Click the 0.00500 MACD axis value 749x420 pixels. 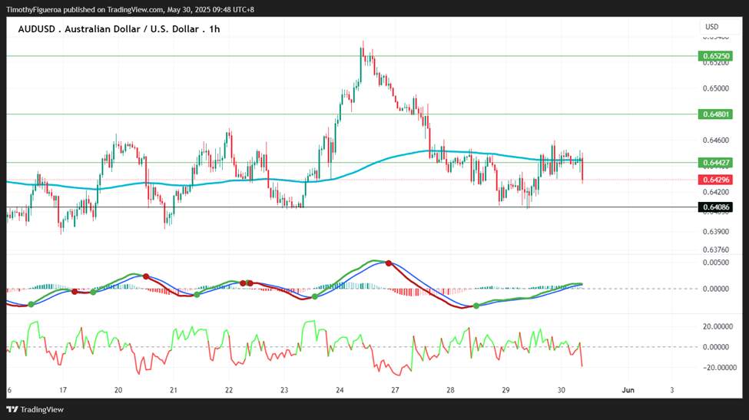point(715,263)
